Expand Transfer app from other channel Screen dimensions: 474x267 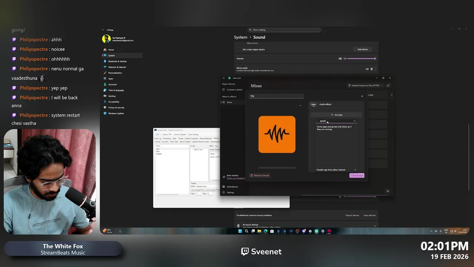(x=336, y=170)
